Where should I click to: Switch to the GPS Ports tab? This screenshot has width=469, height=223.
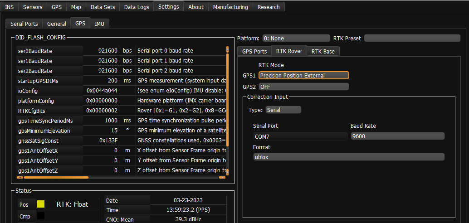coord(254,51)
